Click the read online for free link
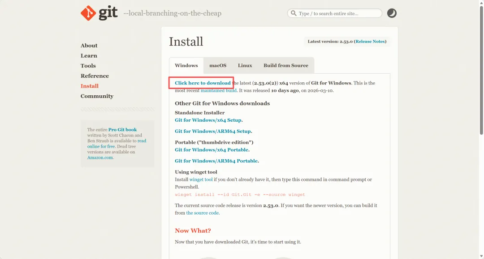This screenshot has height=259, width=484. pos(117,144)
